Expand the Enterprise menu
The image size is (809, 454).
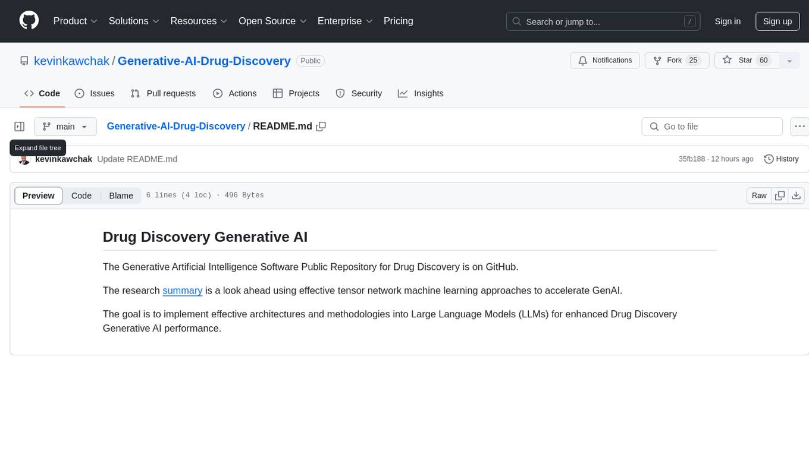345,21
